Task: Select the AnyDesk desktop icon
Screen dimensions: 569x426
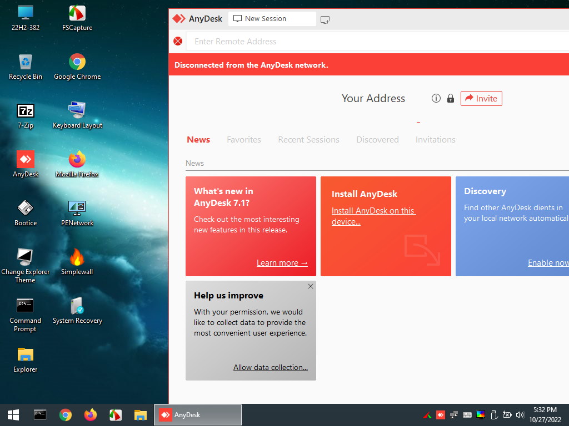Action: (26, 164)
